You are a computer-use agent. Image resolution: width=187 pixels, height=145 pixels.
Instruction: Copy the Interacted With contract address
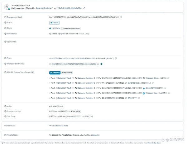pos(98,64)
